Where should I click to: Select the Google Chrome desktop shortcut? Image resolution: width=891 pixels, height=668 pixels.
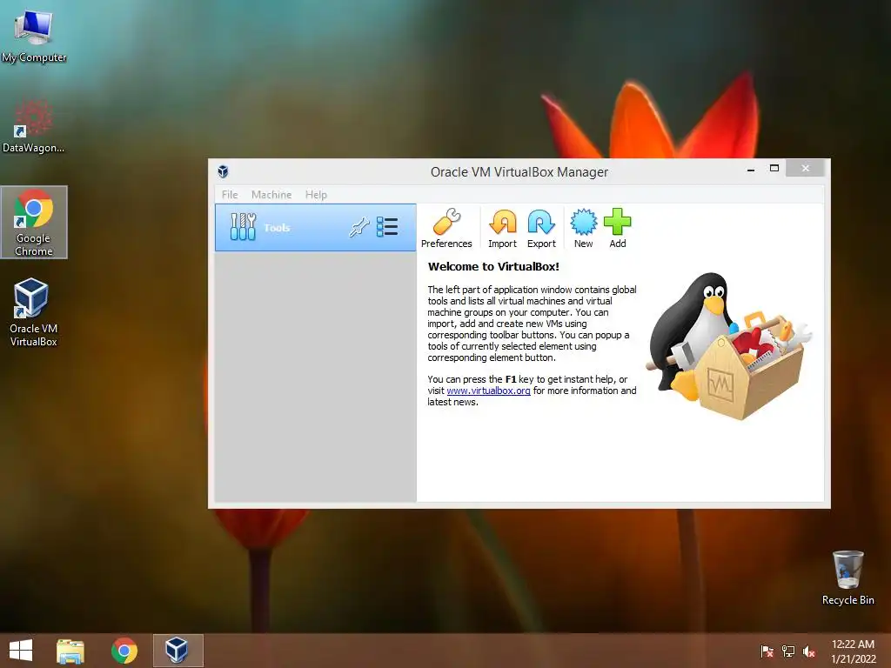coord(34,222)
